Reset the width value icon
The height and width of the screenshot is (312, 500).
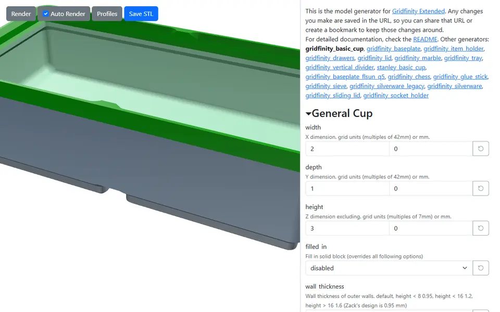coord(481,149)
